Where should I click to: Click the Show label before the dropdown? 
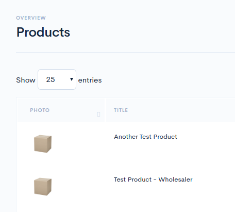(26, 80)
